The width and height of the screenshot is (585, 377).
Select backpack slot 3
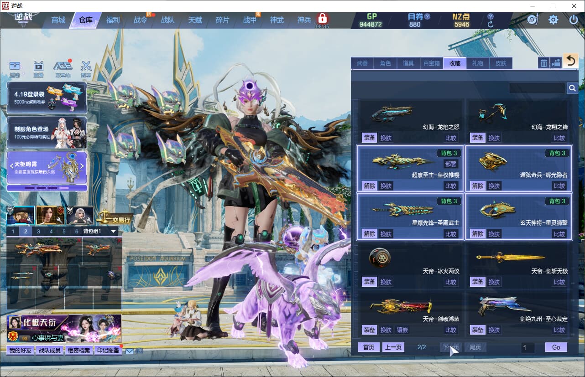pyautogui.click(x=38, y=232)
